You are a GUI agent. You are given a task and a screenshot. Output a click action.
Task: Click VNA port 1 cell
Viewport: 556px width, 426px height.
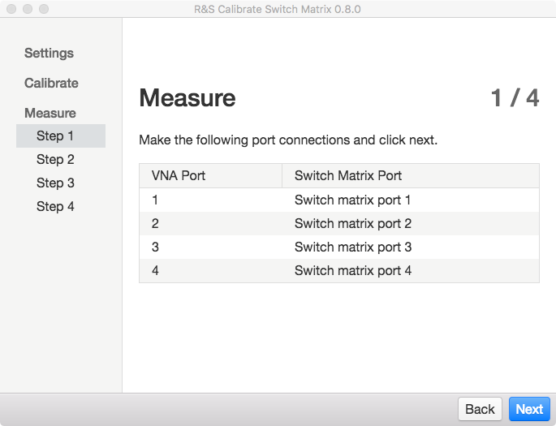click(x=210, y=200)
